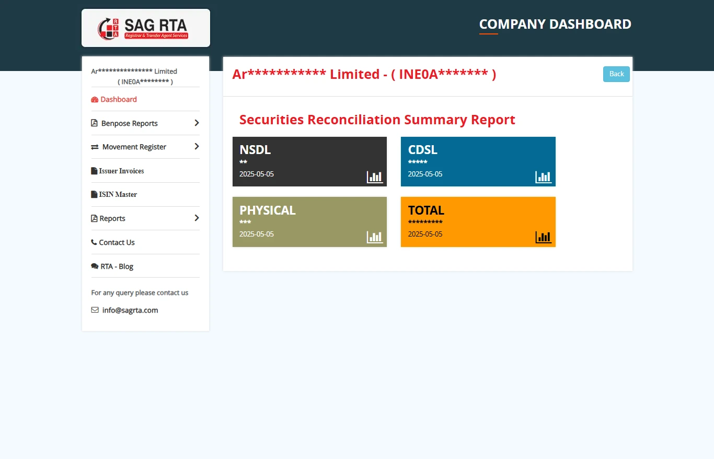Expand the Movement Register chevron

tap(197, 147)
